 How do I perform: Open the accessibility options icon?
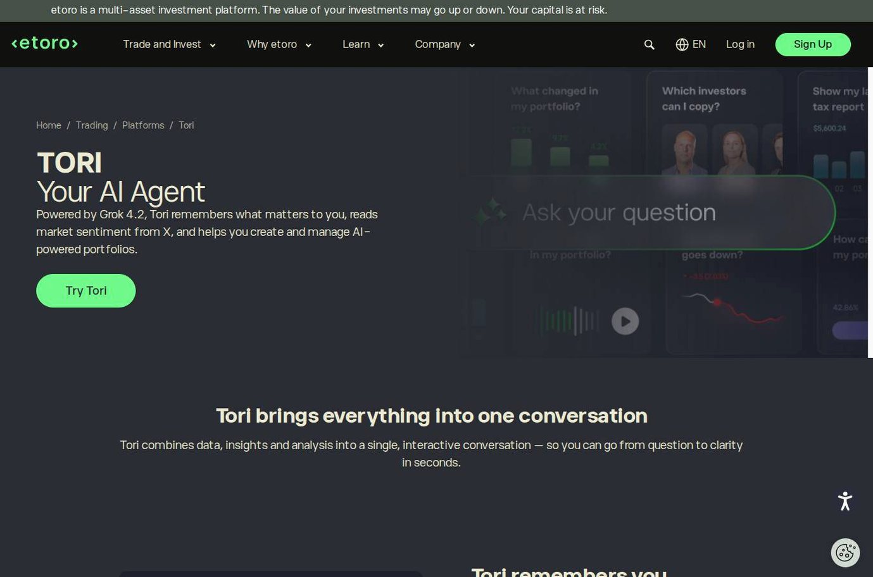pos(845,501)
